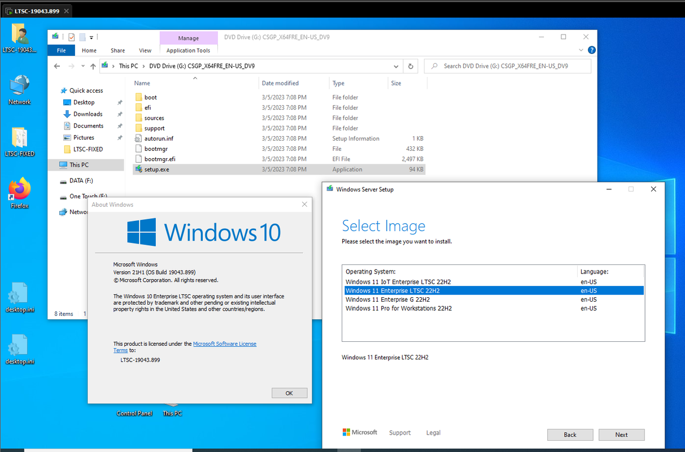Select the setup.exe application icon

[x=139, y=169]
